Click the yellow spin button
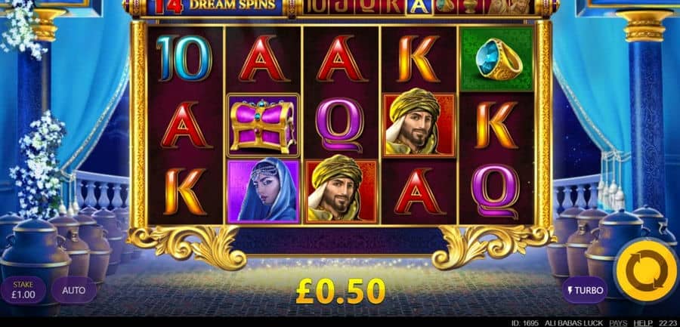This screenshot has height=327, width=680. coord(647,270)
